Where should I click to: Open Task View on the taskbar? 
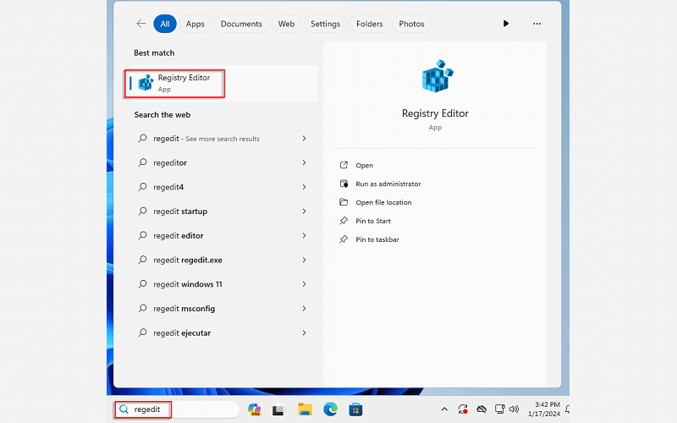(279, 409)
